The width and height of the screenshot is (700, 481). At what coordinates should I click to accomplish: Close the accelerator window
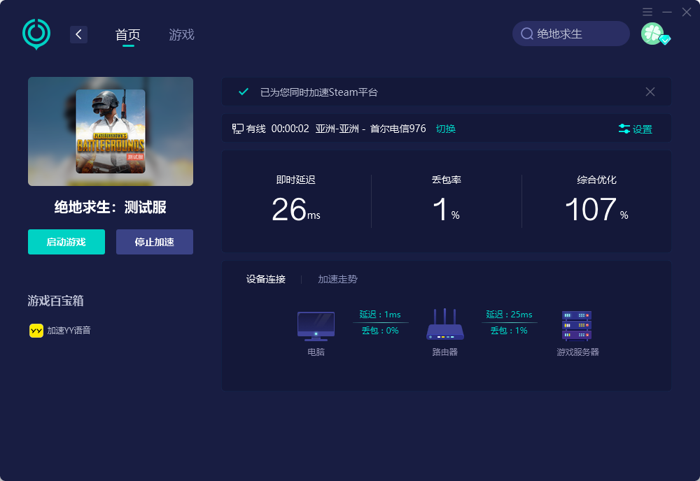pos(687,12)
